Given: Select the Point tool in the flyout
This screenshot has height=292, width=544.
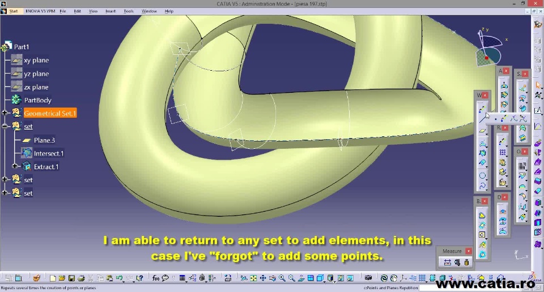Looking at the screenshot, I should pos(495,119).
